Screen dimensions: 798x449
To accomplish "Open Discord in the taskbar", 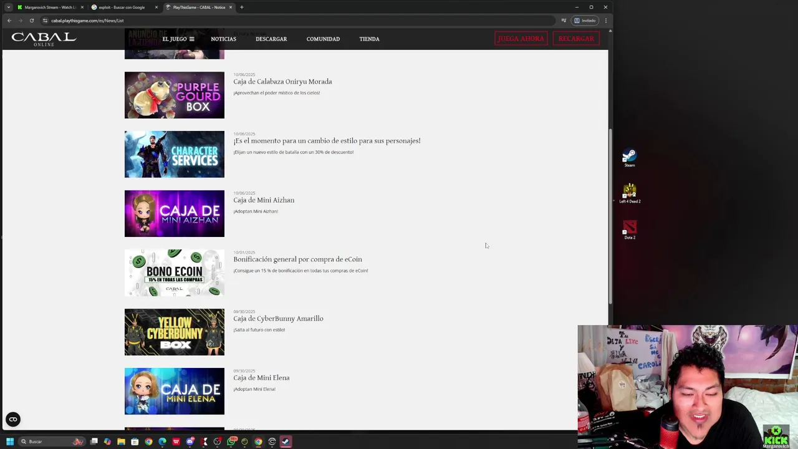I will (x=190, y=442).
